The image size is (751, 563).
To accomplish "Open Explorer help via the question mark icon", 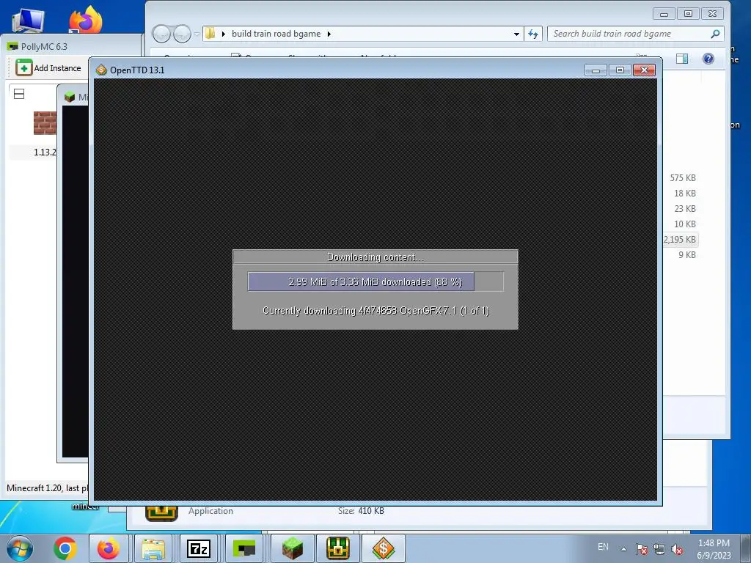I will [708, 59].
